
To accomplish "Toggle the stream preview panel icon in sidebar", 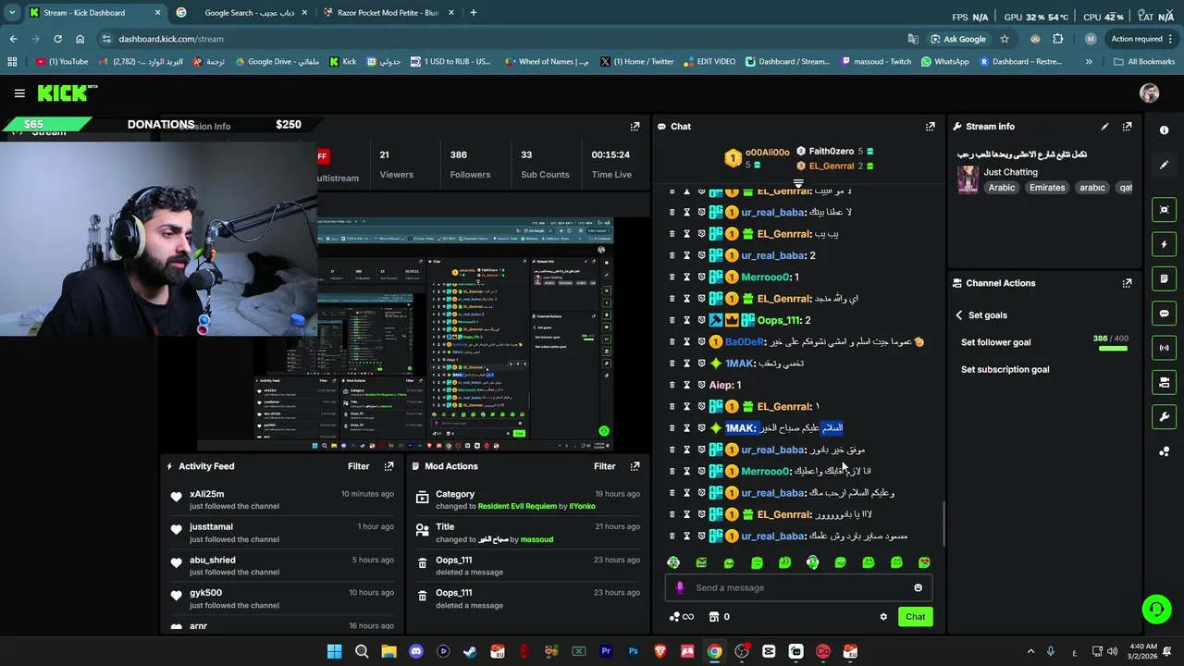I will tap(1164, 210).
